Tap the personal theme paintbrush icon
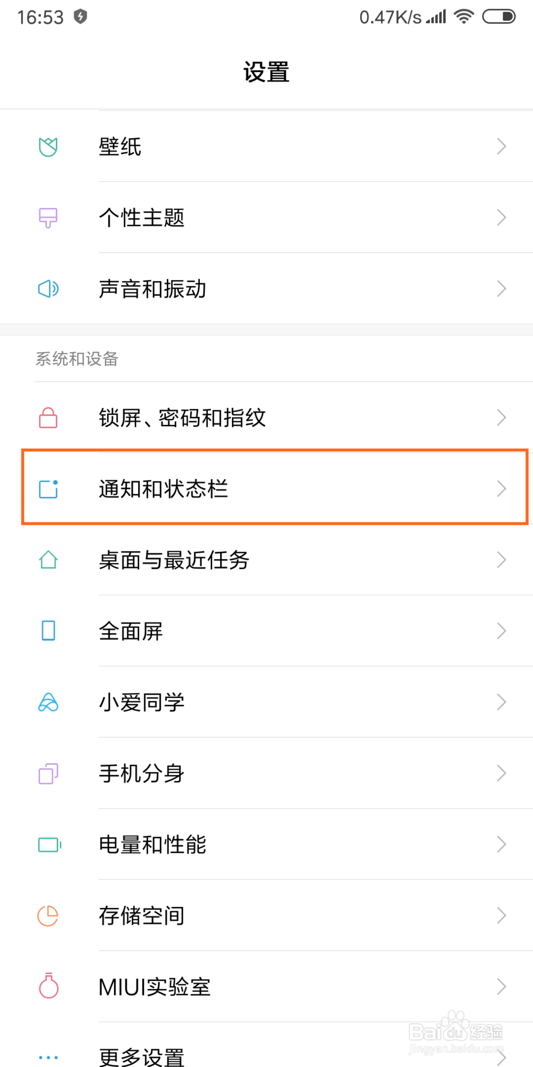The height and width of the screenshot is (1067, 533). click(x=48, y=218)
